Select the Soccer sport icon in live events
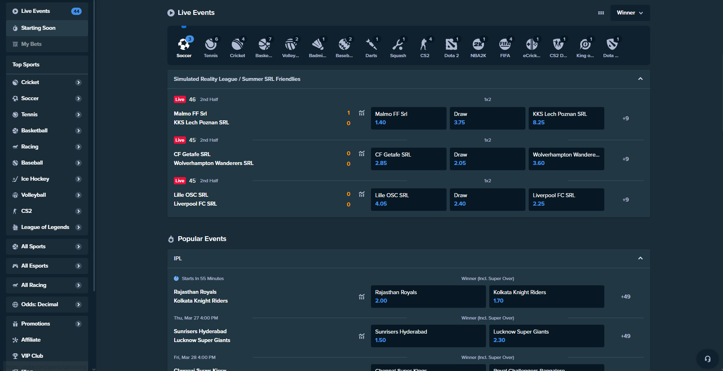The image size is (723, 371). pos(184,47)
